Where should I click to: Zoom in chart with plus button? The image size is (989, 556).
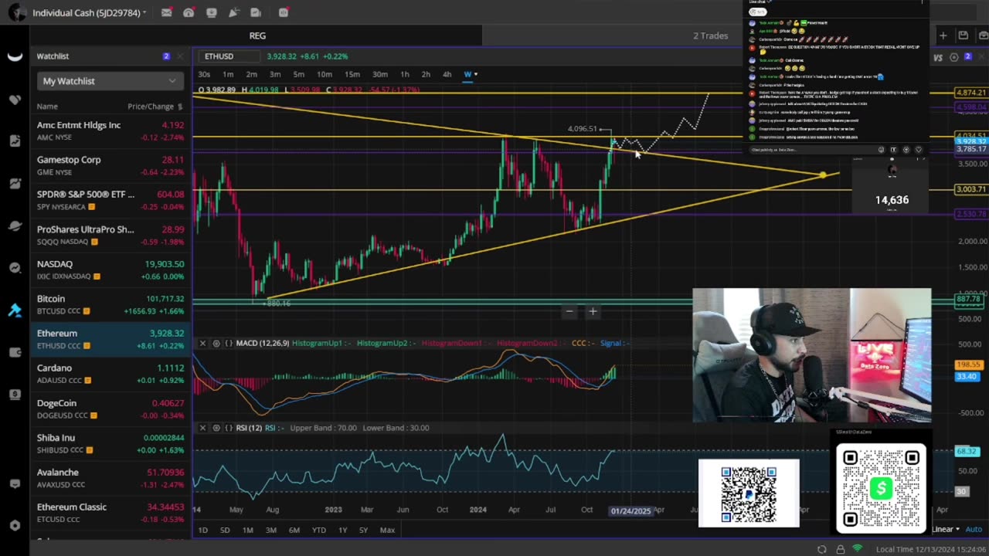point(593,312)
